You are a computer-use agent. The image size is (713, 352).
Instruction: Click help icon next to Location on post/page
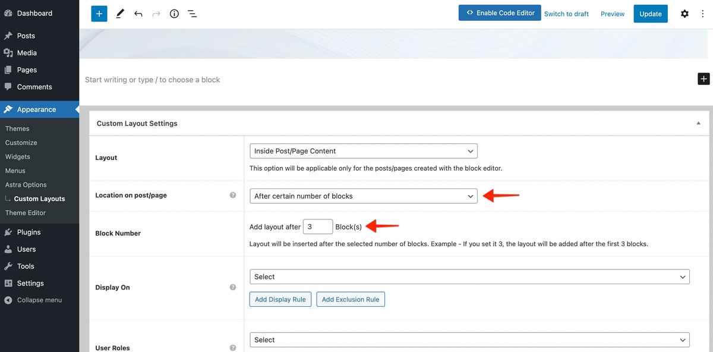233,195
